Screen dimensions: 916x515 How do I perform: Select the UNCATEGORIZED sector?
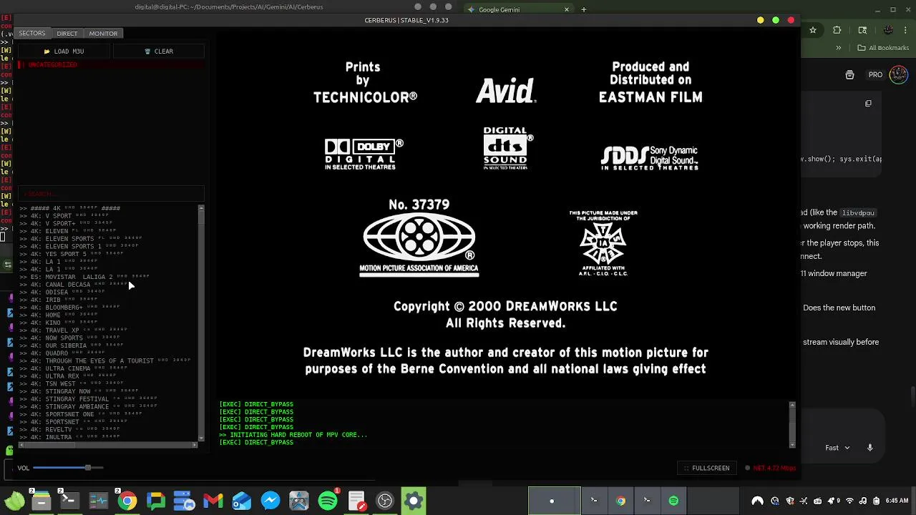(x=111, y=64)
